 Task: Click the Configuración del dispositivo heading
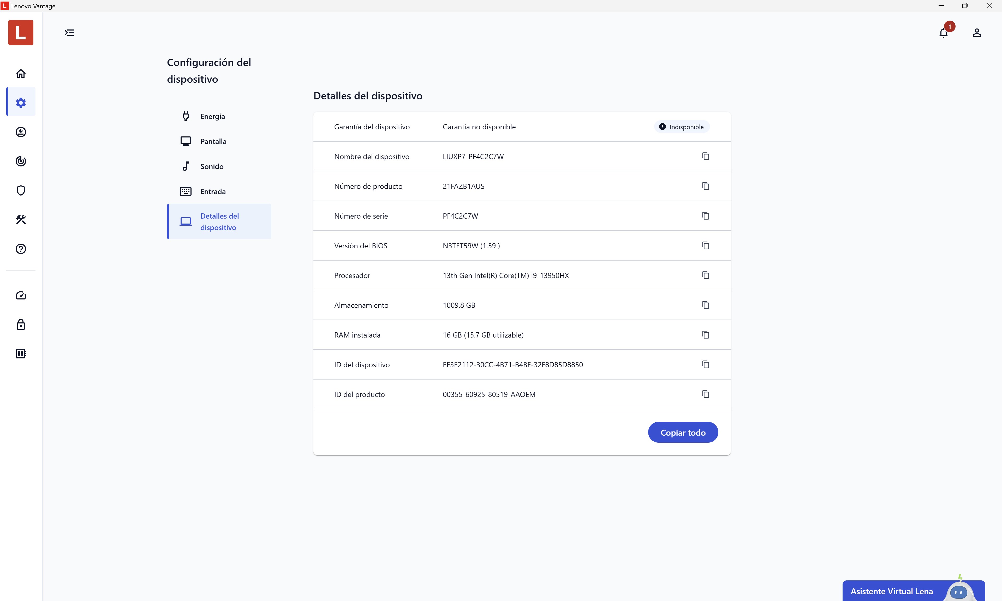click(209, 70)
